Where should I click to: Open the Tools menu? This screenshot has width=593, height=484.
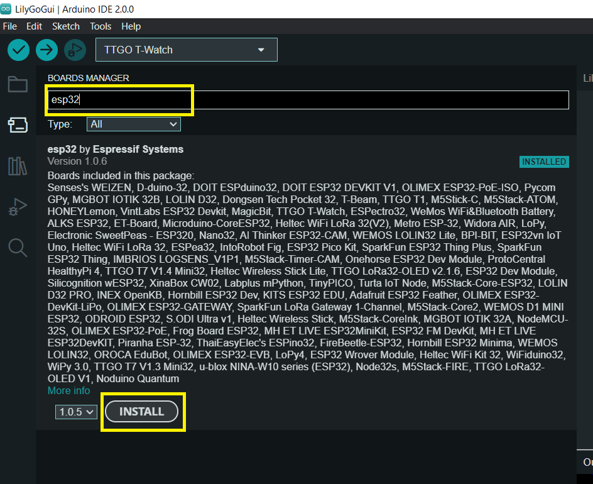101,26
